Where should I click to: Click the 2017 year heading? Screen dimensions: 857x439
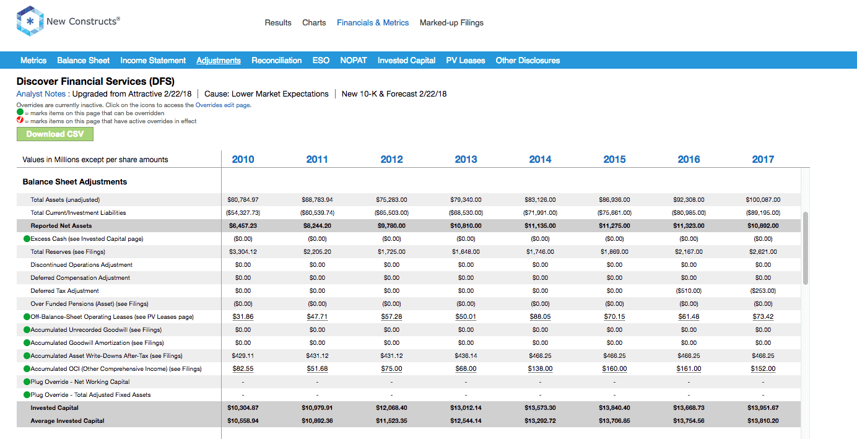(763, 159)
